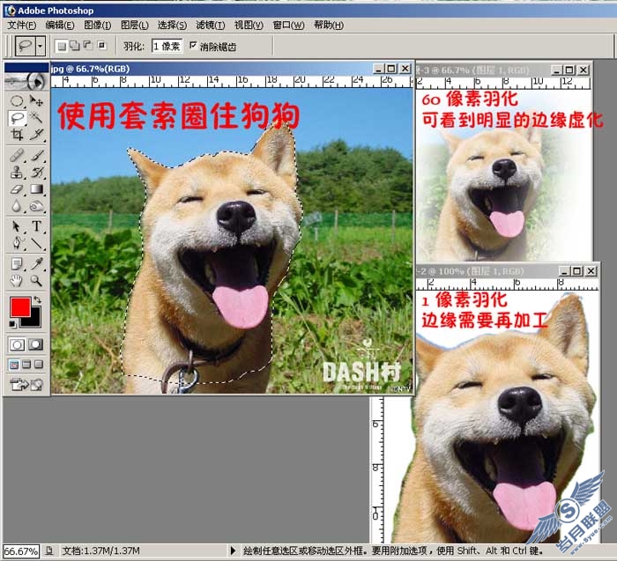
Task: Open the 文件(F) menu
Action: coord(22,26)
